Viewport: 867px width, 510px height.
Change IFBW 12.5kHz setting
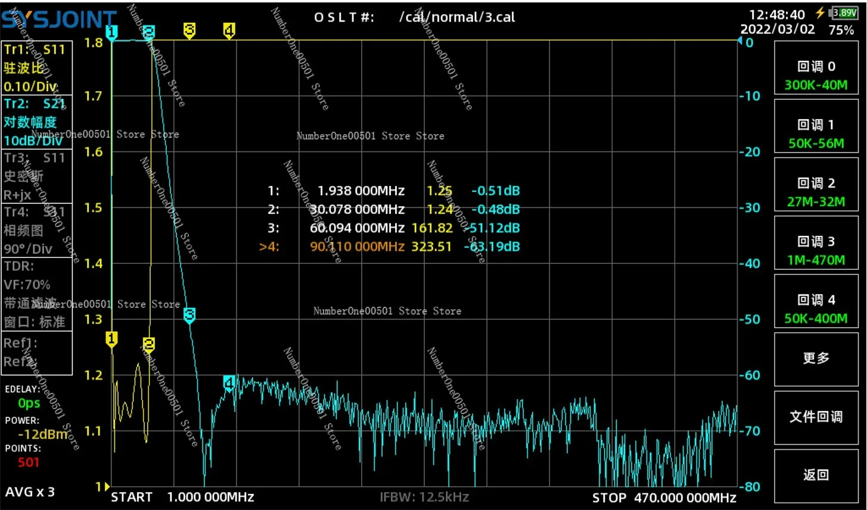[x=424, y=497]
